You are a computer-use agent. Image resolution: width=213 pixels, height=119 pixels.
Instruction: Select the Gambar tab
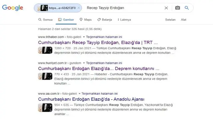pyautogui.click(x=66, y=20)
